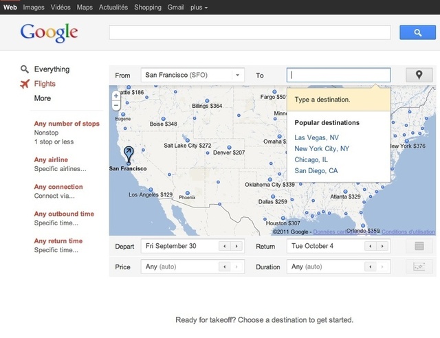Advance Depart date with next arrow
The width and height of the screenshot is (440, 338).
click(236, 246)
